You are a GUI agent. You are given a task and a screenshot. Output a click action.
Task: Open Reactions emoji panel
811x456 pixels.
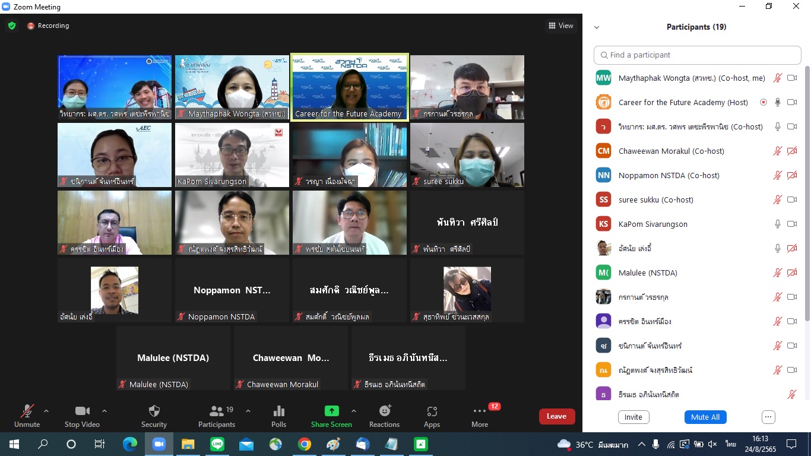tap(384, 411)
